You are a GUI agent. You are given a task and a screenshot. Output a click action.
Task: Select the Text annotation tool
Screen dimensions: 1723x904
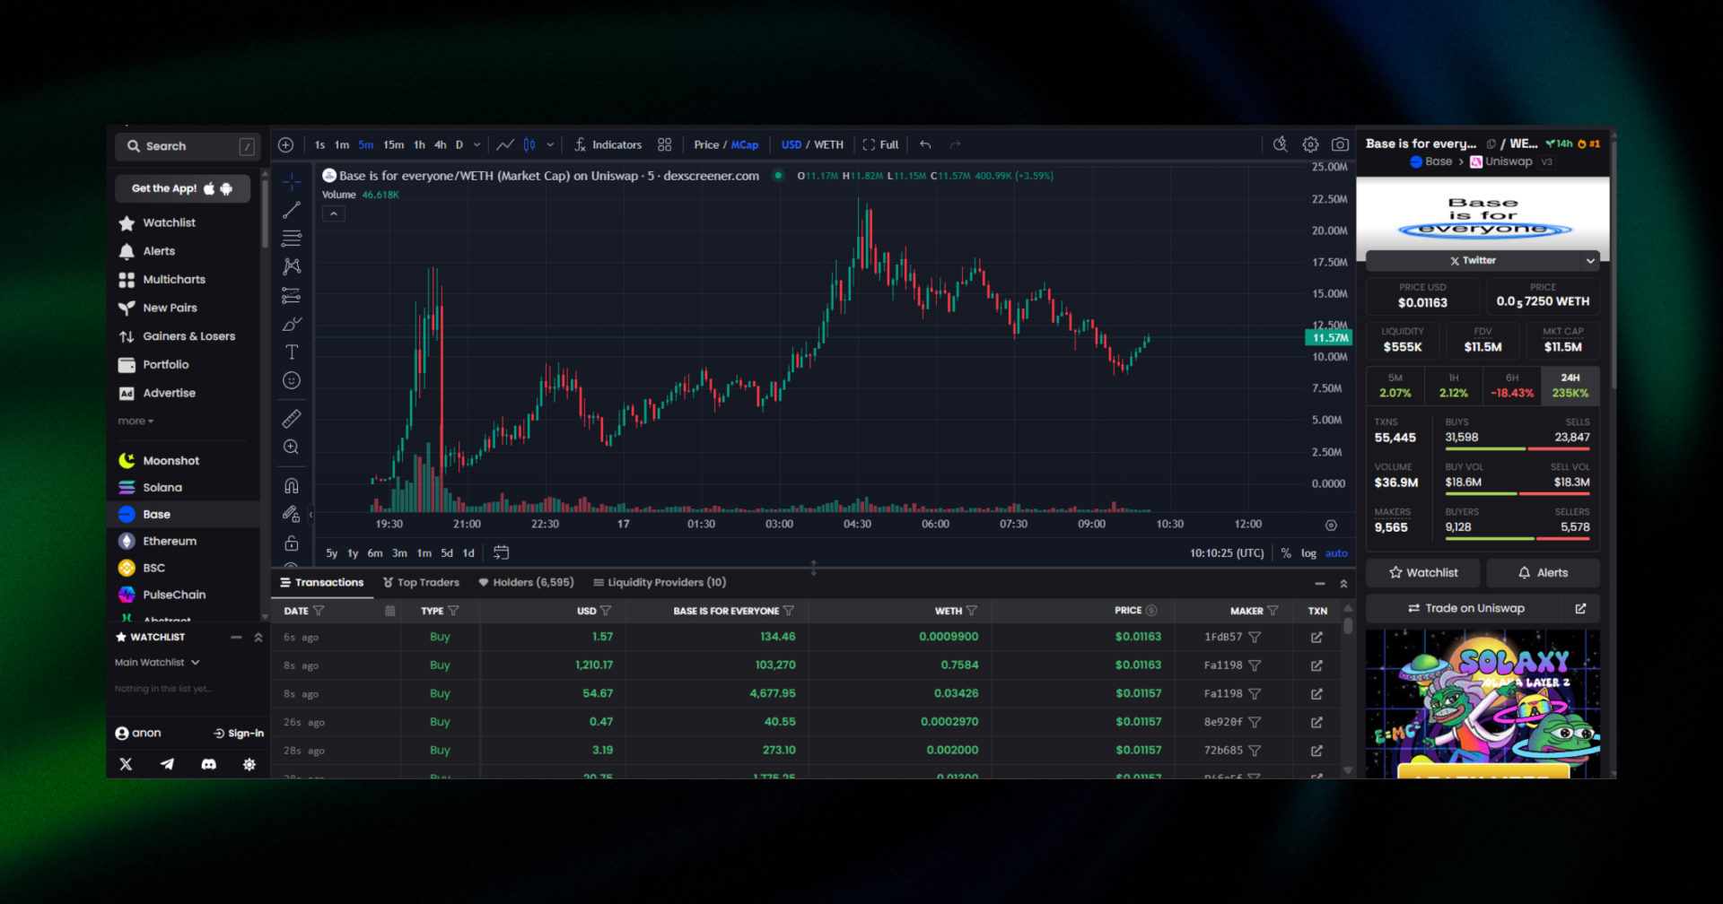pyautogui.click(x=292, y=352)
